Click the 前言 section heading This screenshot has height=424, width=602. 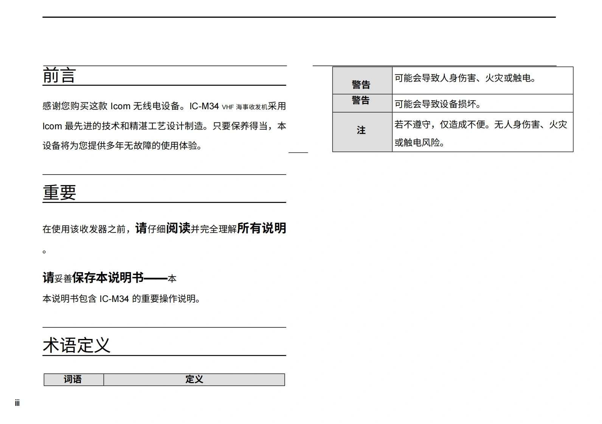(59, 76)
